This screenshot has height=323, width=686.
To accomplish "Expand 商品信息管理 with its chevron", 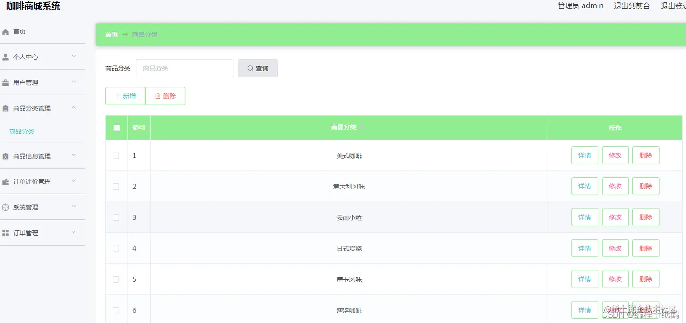I will (74, 155).
